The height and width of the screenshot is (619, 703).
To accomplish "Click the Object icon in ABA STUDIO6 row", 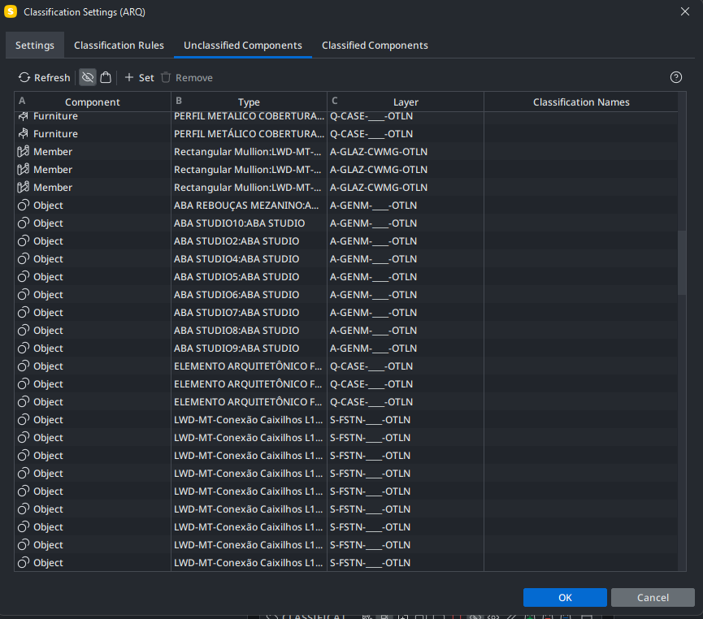I will pyautogui.click(x=24, y=295).
